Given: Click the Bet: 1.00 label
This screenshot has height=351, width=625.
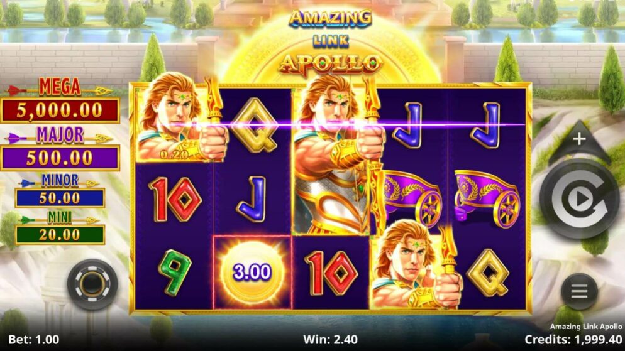Looking at the screenshot, I should 34,340.
